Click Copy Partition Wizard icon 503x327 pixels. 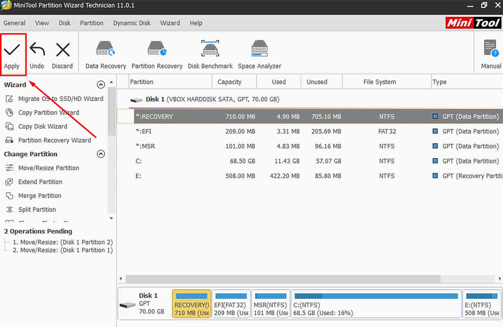pyautogui.click(x=9, y=112)
